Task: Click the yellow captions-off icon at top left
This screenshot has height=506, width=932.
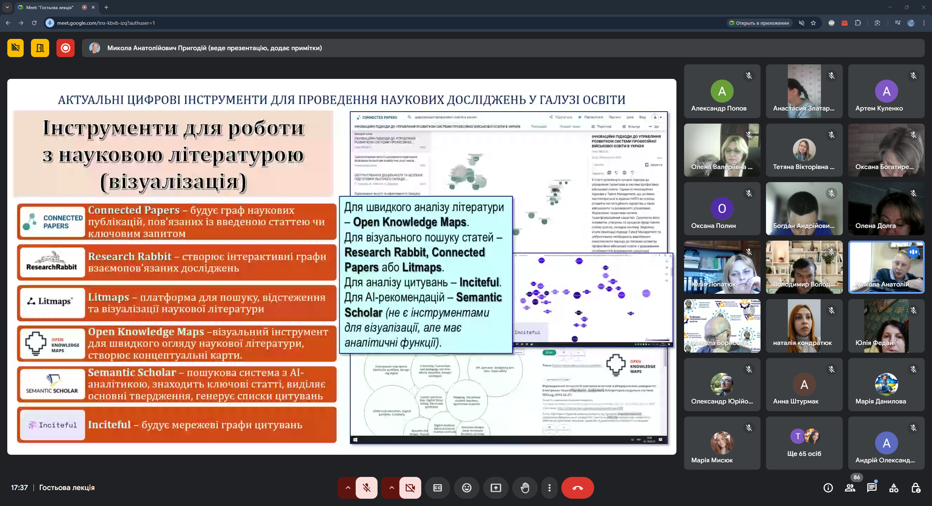Action: pyautogui.click(x=15, y=48)
